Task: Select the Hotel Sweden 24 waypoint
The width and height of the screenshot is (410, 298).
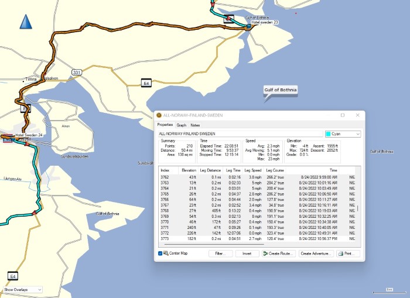Action: click(29, 135)
